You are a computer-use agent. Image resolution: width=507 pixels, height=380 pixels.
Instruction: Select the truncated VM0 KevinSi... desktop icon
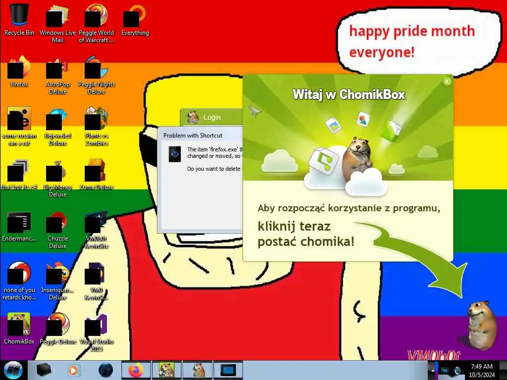pyautogui.click(x=96, y=281)
